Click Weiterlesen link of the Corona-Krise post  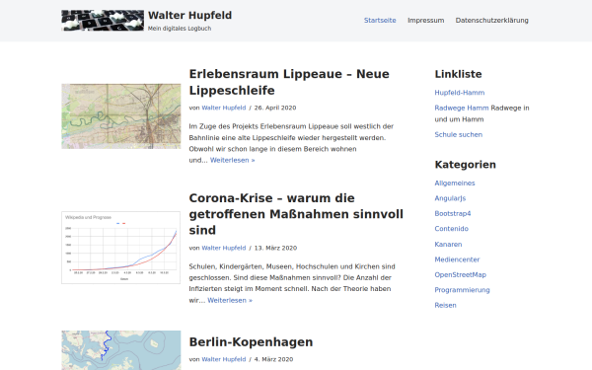point(230,301)
